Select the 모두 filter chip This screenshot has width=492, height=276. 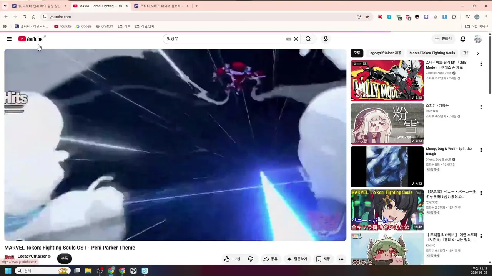pyautogui.click(x=357, y=53)
